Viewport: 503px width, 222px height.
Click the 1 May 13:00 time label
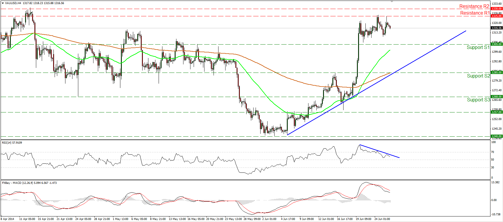121,219
